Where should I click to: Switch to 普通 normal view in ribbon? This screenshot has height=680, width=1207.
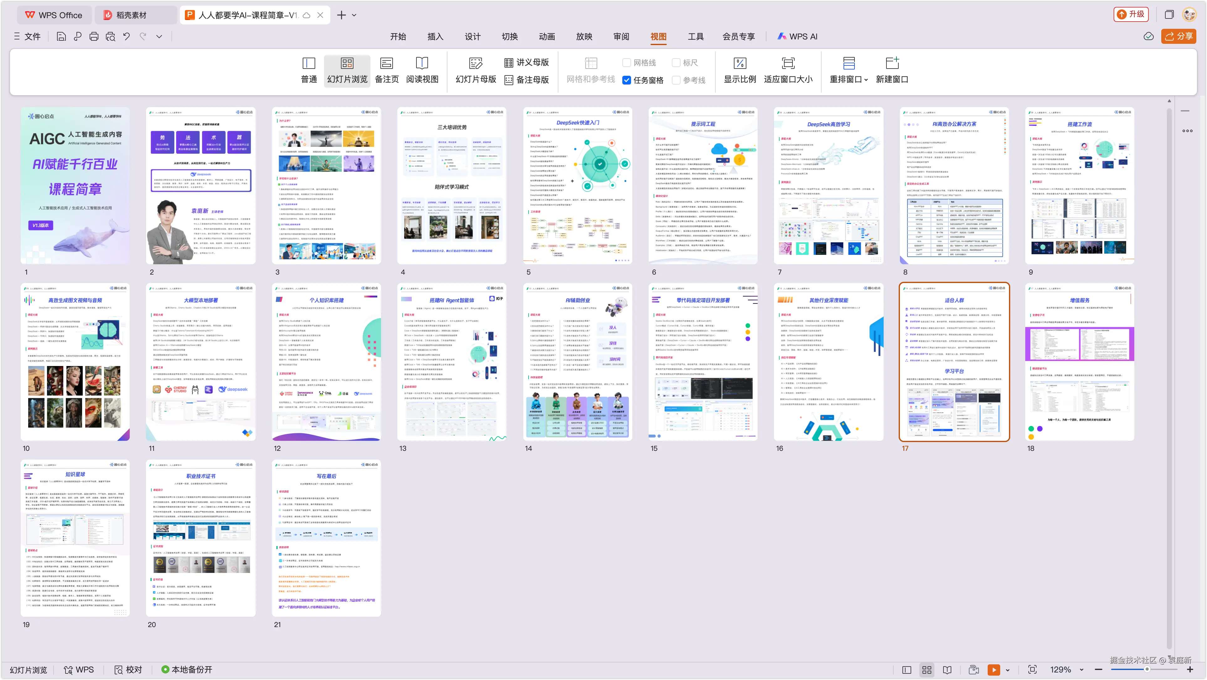(309, 70)
